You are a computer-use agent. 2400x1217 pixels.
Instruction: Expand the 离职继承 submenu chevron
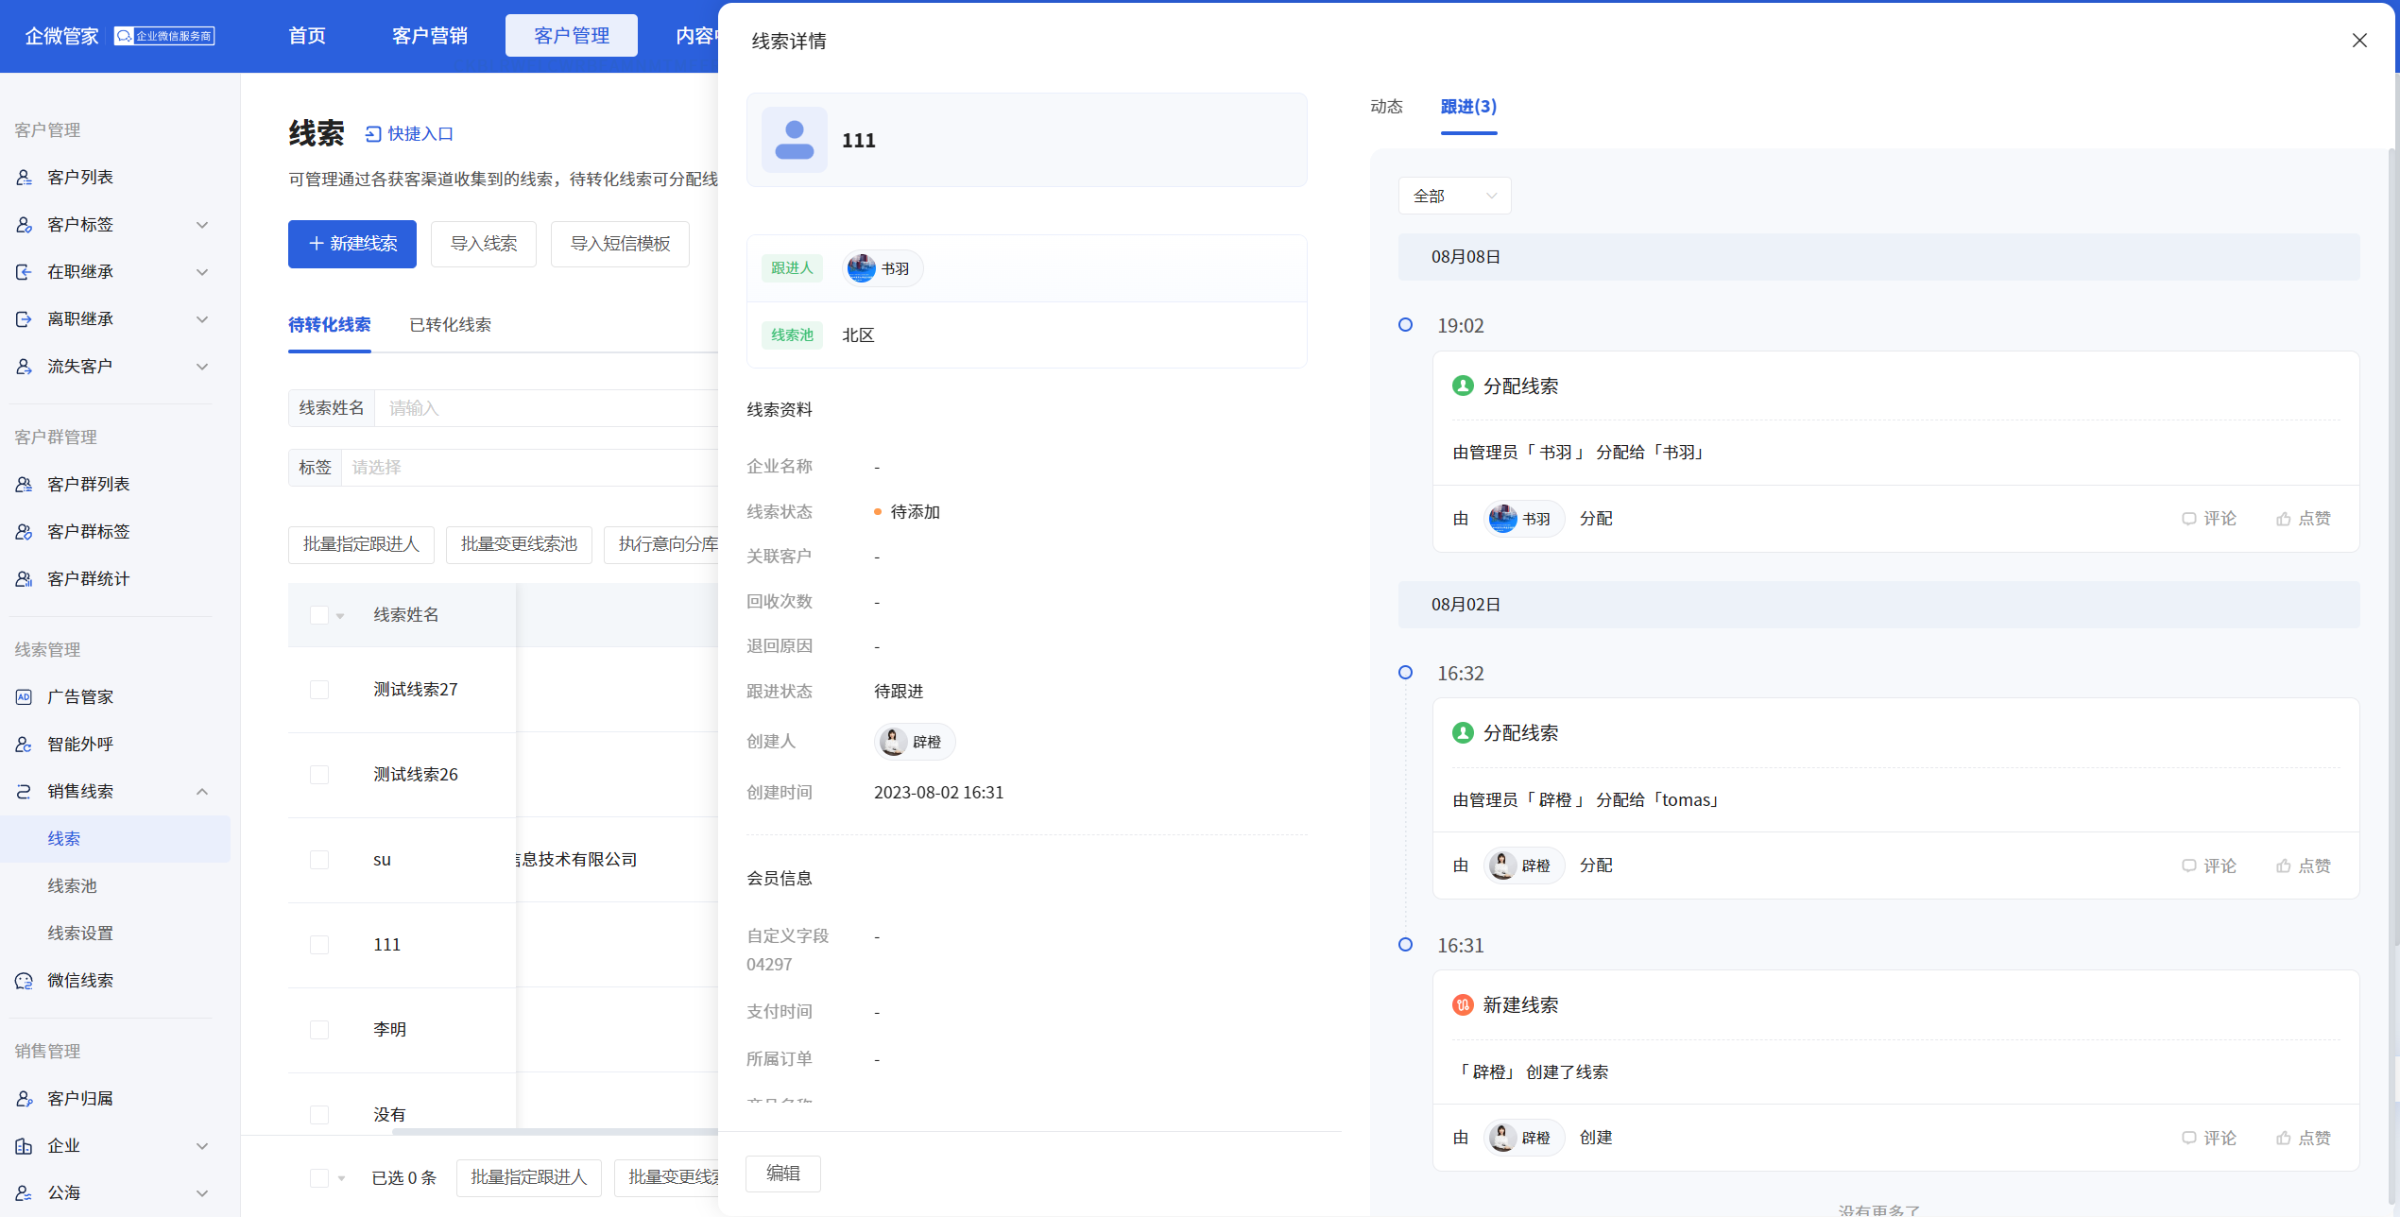pos(202,319)
